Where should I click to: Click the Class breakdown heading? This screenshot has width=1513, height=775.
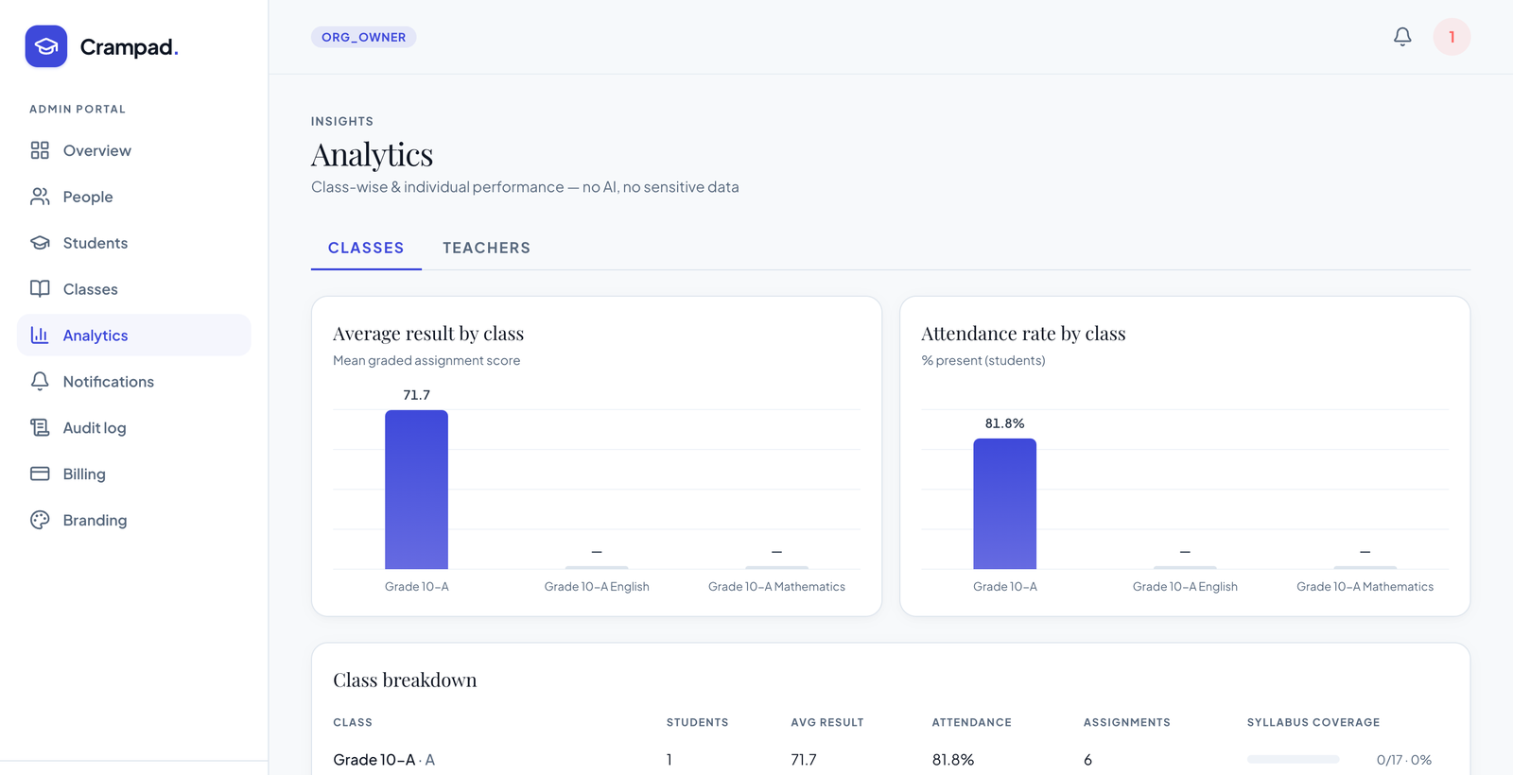[405, 680]
